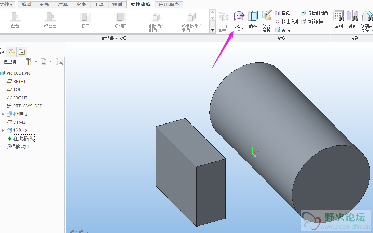Open the 文件 (File) menu
Image resolution: width=373 pixels, height=233 pixels.
click(7, 4)
